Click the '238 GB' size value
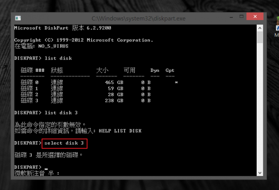Screen dimensions: 279x190 [x=114, y=101]
